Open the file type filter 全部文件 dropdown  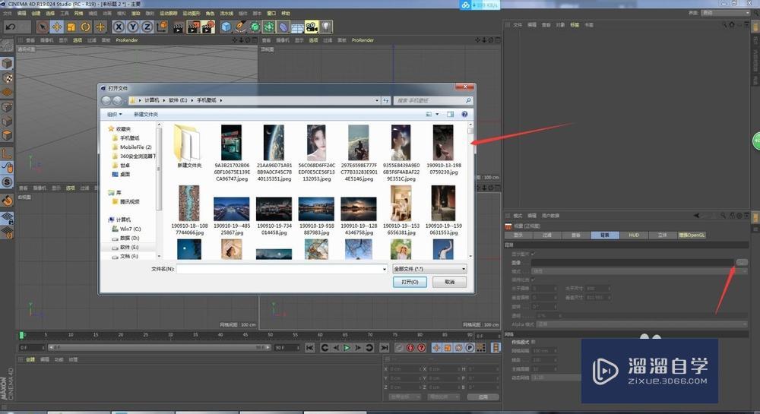pos(429,268)
